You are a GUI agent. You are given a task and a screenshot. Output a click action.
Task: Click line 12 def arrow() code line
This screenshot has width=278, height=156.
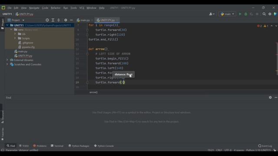pyautogui.click(x=98, y=49)
